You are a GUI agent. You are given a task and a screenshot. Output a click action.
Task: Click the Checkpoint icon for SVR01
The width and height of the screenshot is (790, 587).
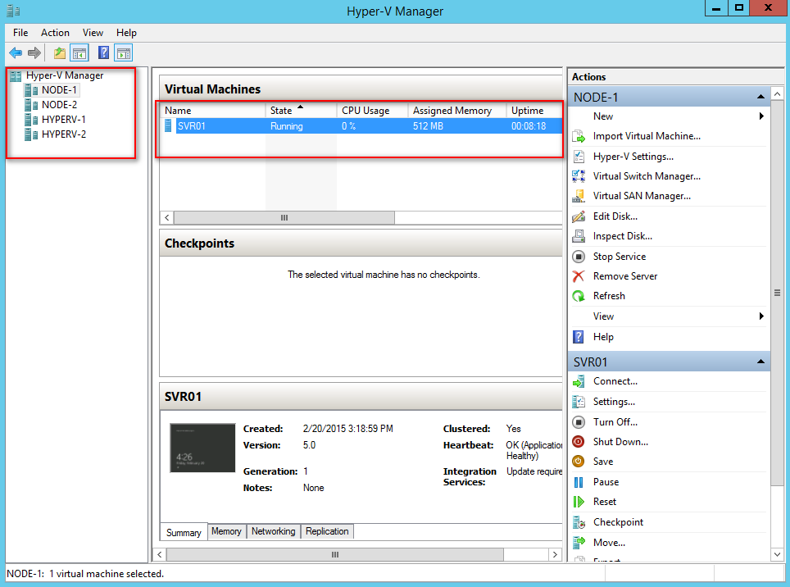(x=579, y=522)
